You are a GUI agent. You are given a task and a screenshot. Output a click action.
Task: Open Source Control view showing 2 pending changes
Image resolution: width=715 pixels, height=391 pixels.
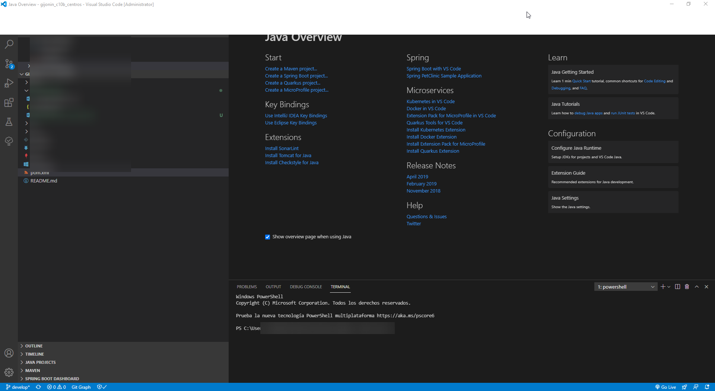coord(9,64)
